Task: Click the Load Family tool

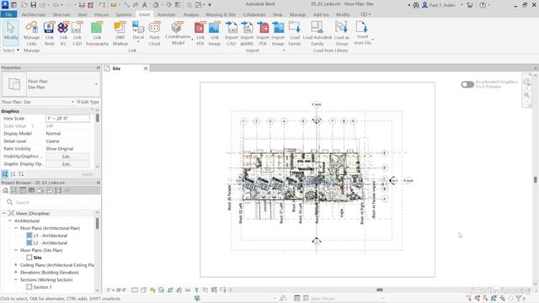Action: click(x=295, y=34)
